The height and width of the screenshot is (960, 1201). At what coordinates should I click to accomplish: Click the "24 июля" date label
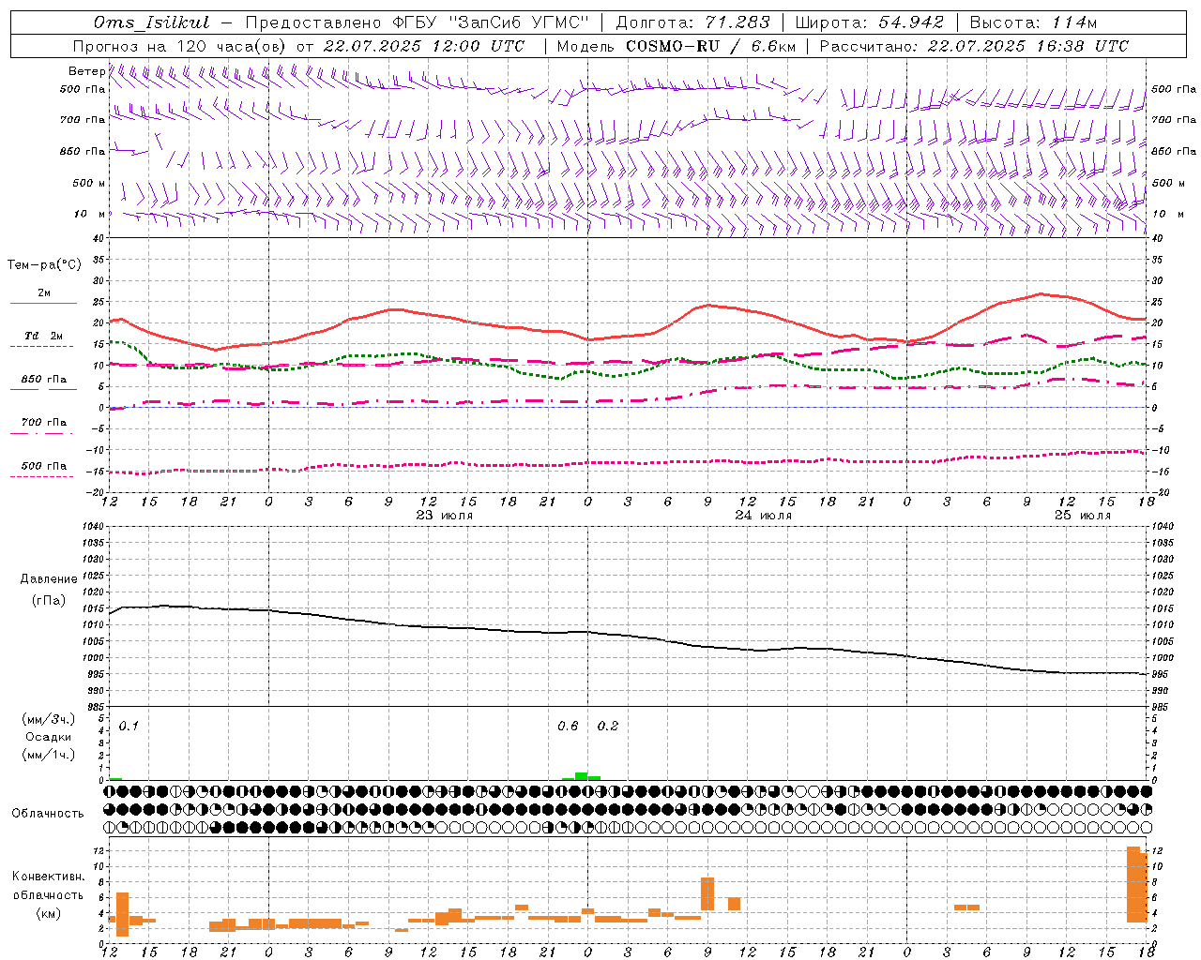tap(764, 516)
